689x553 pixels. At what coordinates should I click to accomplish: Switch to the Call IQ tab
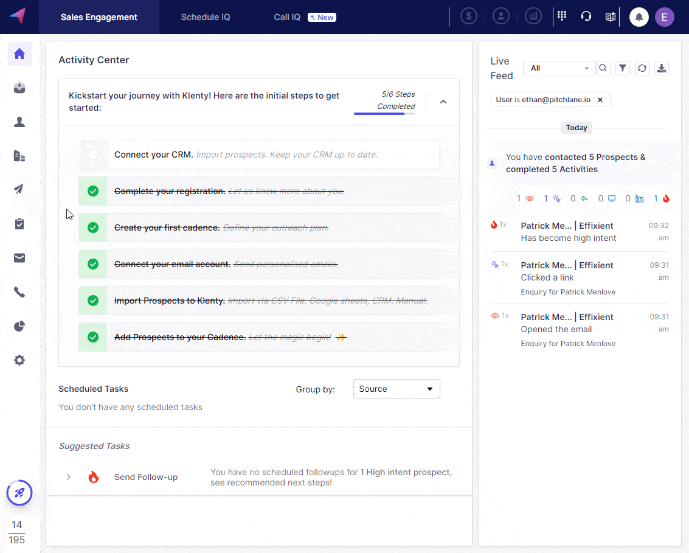click(x=287, y=17)
